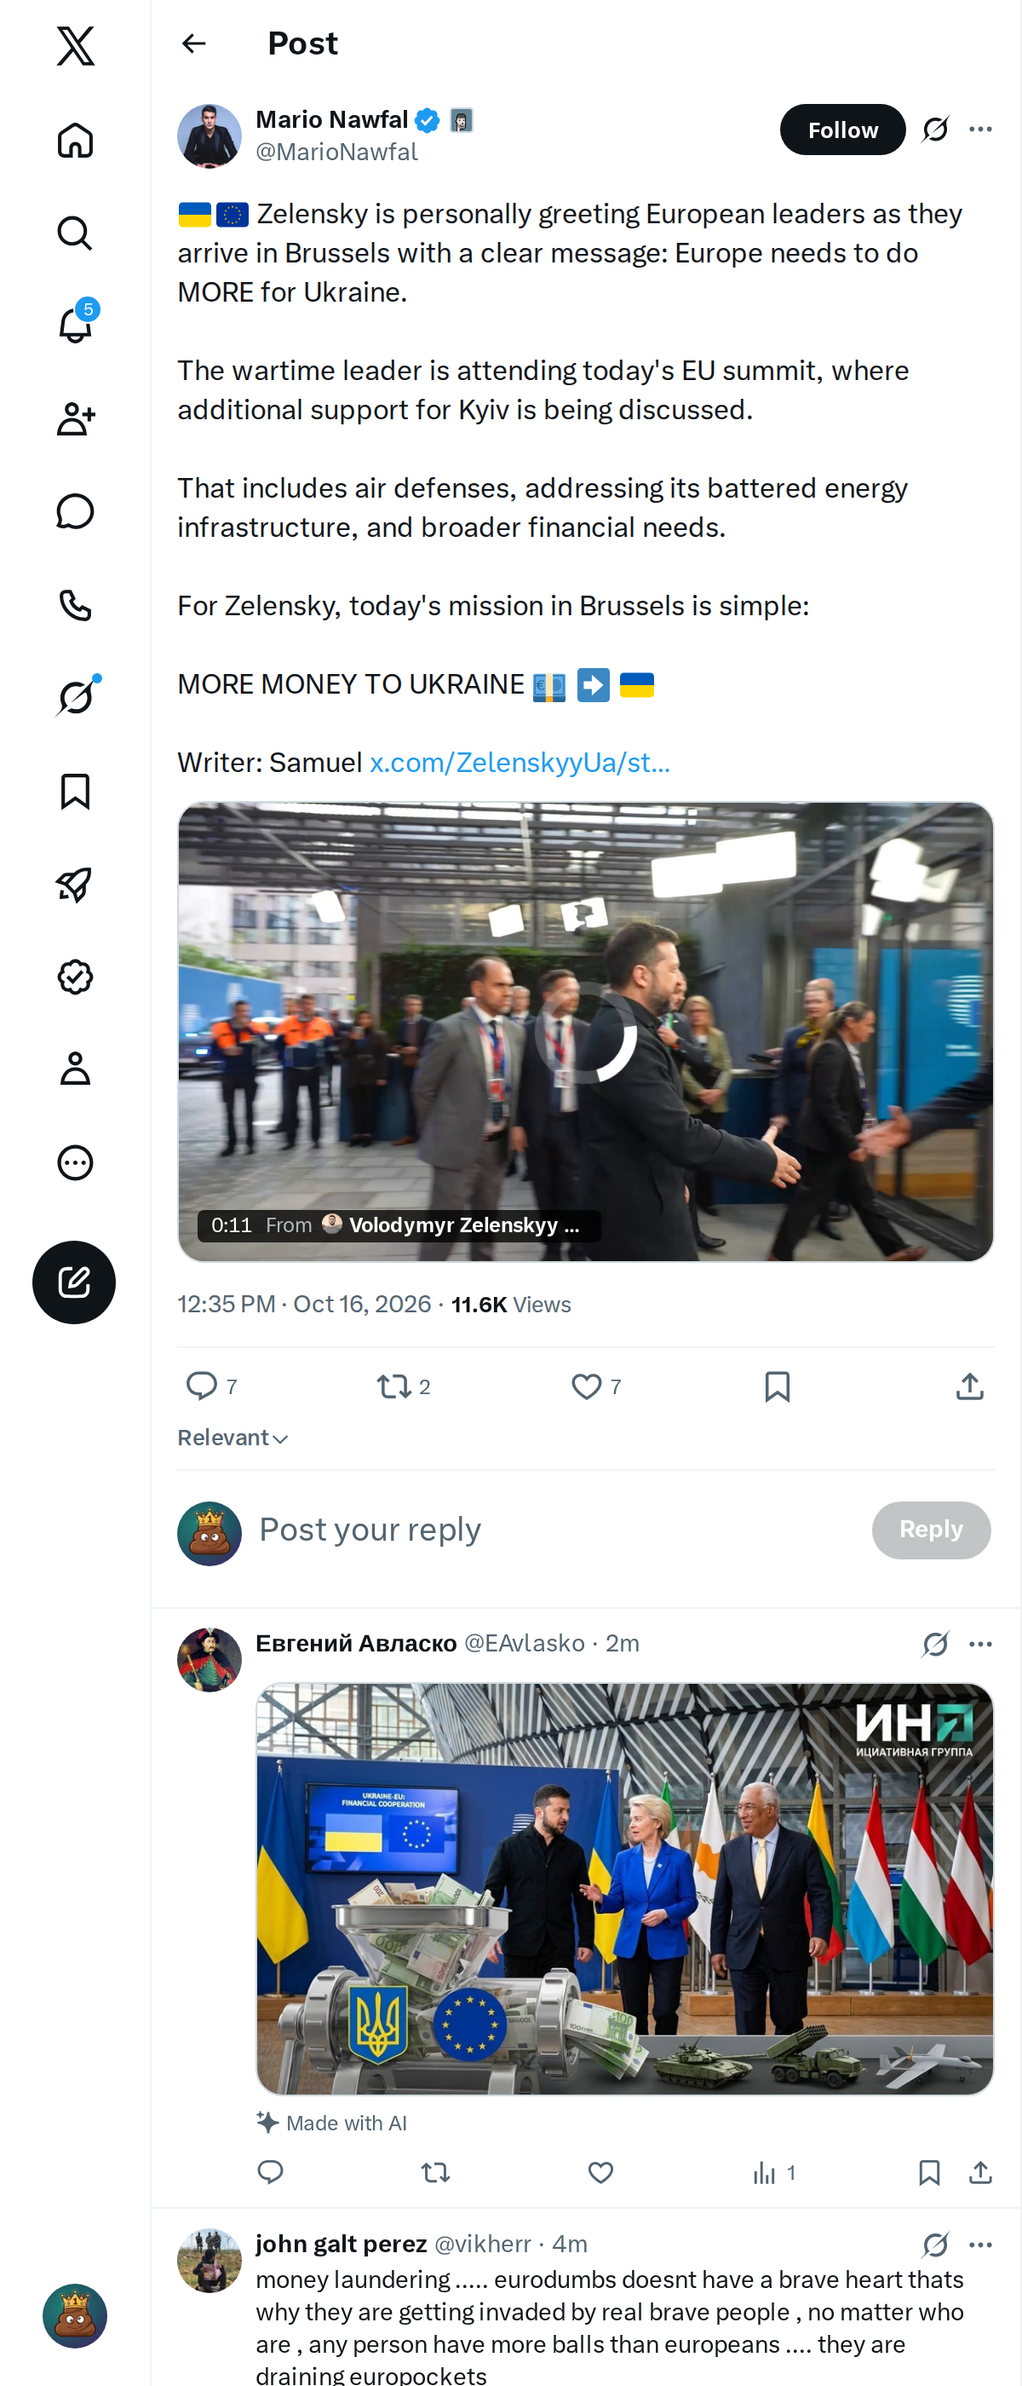Open notifications bell with 5 badge

tap(75, 326)
